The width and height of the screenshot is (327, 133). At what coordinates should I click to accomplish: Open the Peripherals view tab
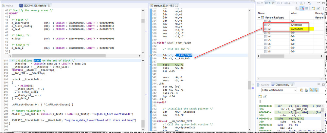280,3
